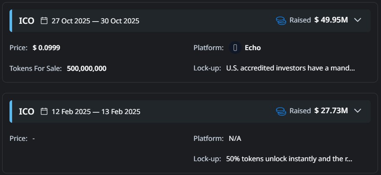
Task: Click the truncated 50% tokens unlock lock-up text
Action: 289,159
